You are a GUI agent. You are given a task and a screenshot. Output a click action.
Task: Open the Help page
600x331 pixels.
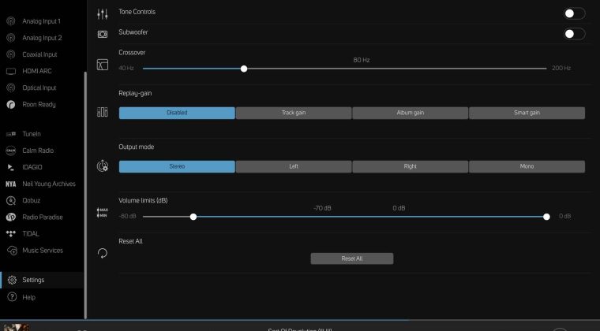tap(29, 297)
